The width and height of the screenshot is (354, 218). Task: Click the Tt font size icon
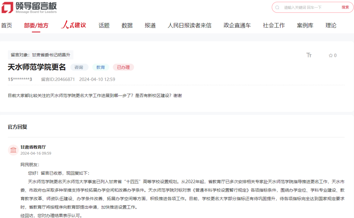point(309,55)
